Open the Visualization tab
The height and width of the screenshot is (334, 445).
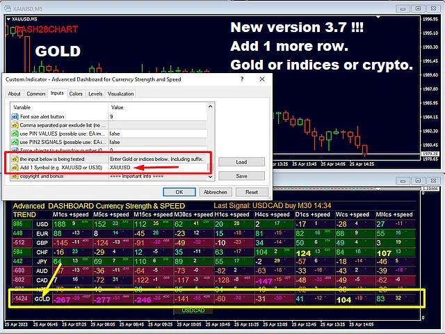[x=120, y=93]
